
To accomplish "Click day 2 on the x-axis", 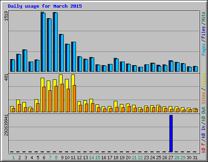I will pyautogui.click(x=19, y=158).
